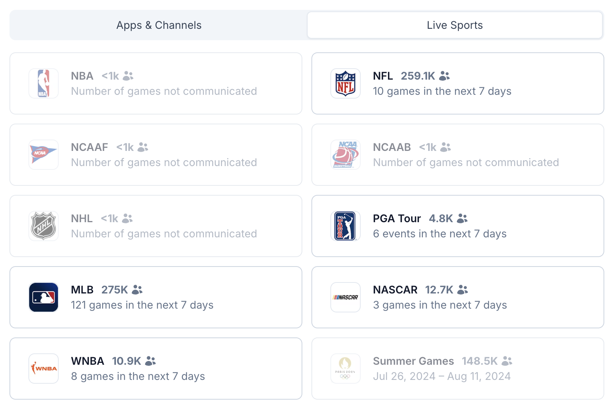This screenshot has width=613, height=411.
Task: Click the NCAAB basketball logo
Action: tap(346, 155)
